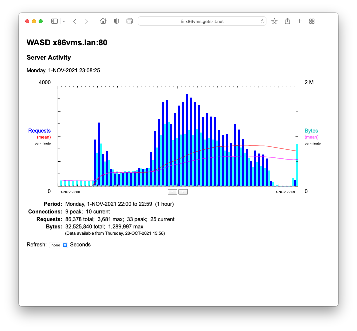Click the 1-NOV 22:59 axis label
Viewport: 357px width, 331px height.
[x=285, y=192]
